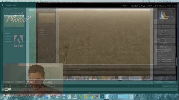The height and width of the screenshot is (100, 179).
Task: Click the Paste settings button
Action: point(20,82)
